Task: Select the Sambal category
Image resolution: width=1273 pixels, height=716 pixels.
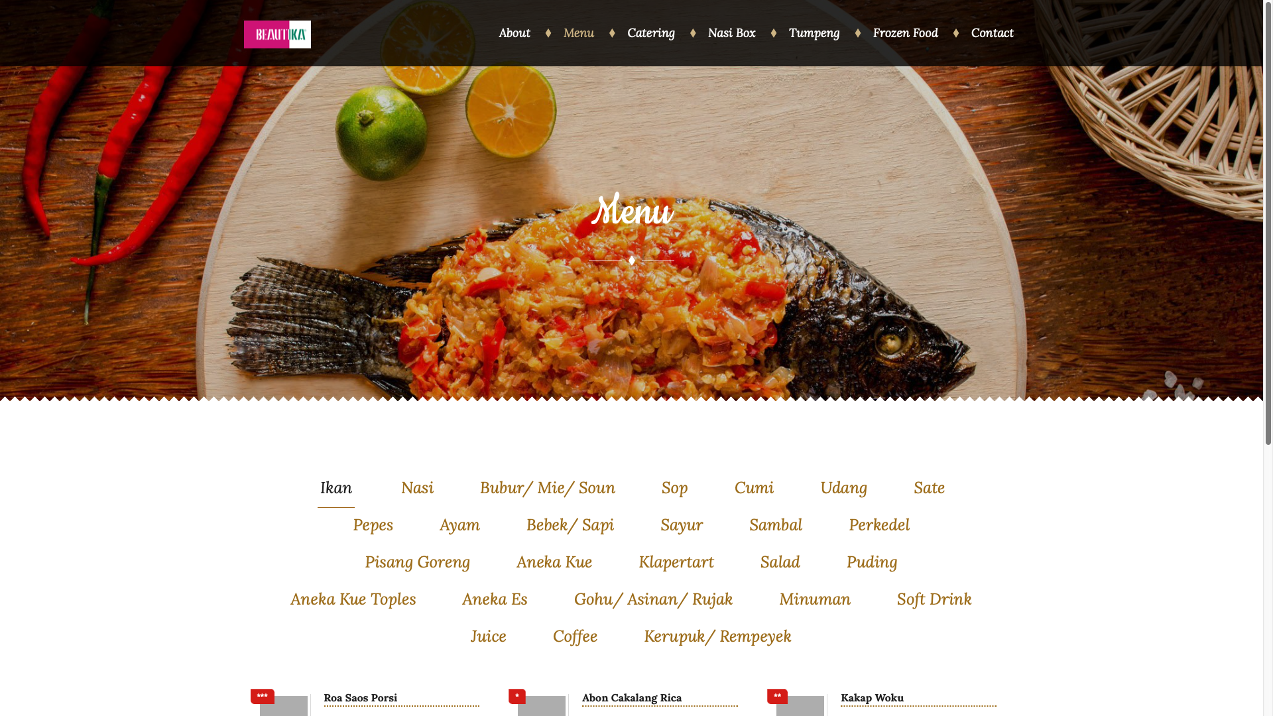Action: (x=776, y=525)
